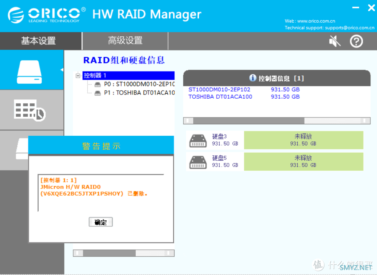377x275 pixels.
Task: Select the P1 disk icon in tree
Action: tap(97, 93)
